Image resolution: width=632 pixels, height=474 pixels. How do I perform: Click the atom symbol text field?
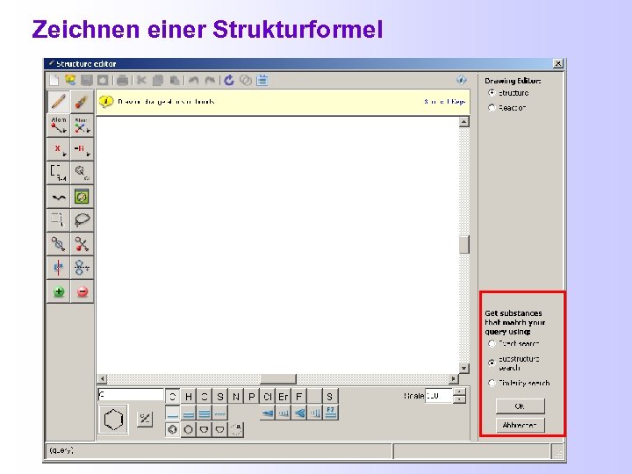131,395
